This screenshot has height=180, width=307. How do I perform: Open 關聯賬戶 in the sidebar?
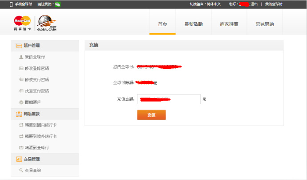click(x=32, y=102)
